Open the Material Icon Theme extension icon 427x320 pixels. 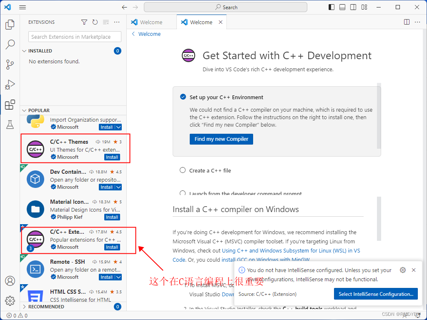tap(35, 209)
